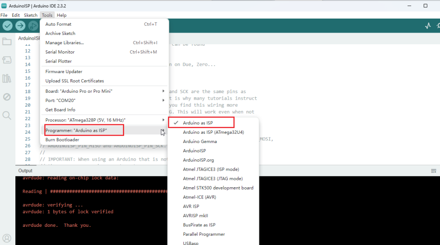Viewport: 440px width, 245px height.
Task: Click the Upload arrow button
Action: 21,26
